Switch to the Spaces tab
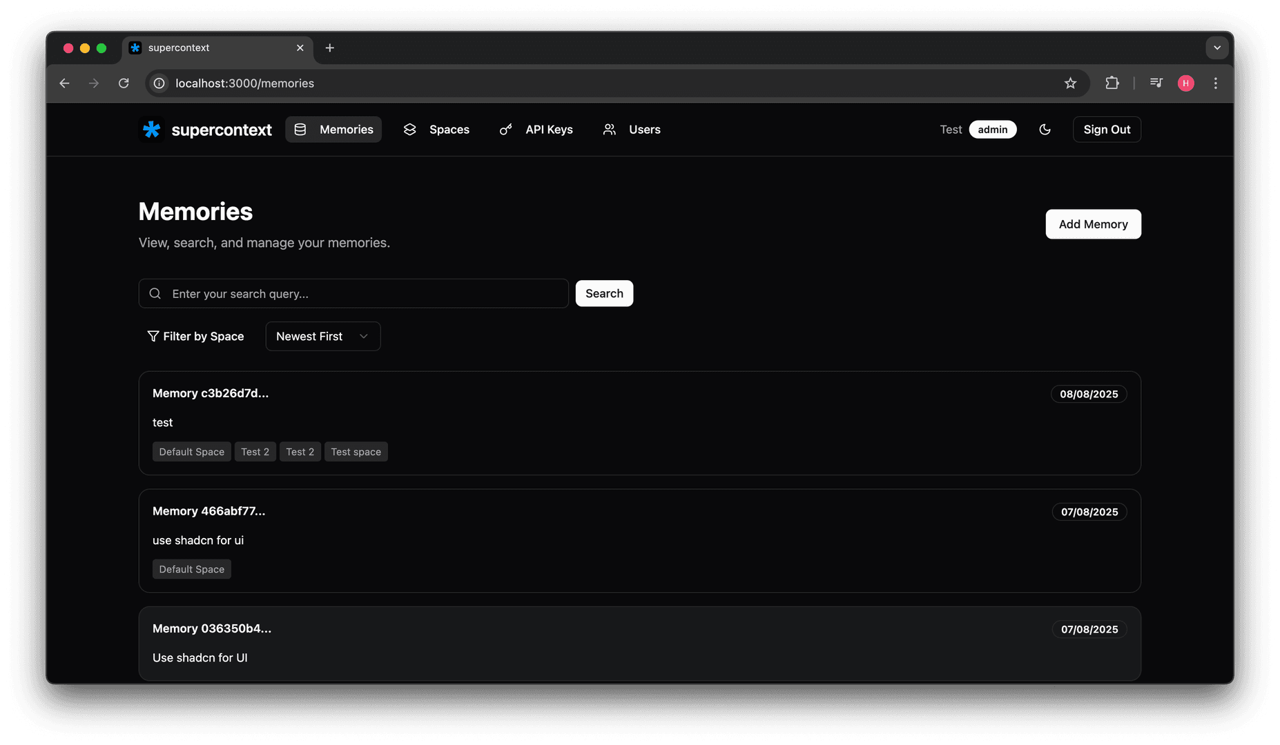 (x=436, y=130)
